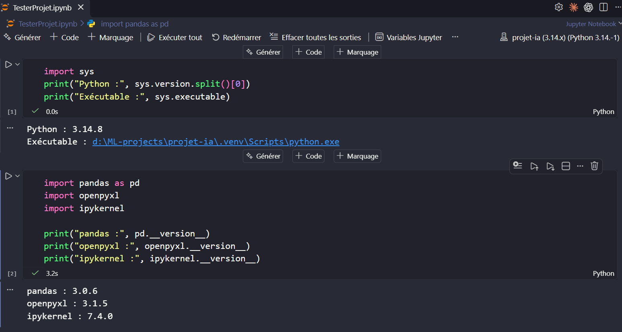622x332 pixels.
Task: Open the projet-ia kernel picker
Action: 560,37
